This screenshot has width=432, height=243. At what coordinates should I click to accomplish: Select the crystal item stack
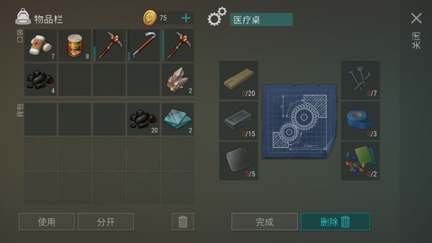pos(178,80)
